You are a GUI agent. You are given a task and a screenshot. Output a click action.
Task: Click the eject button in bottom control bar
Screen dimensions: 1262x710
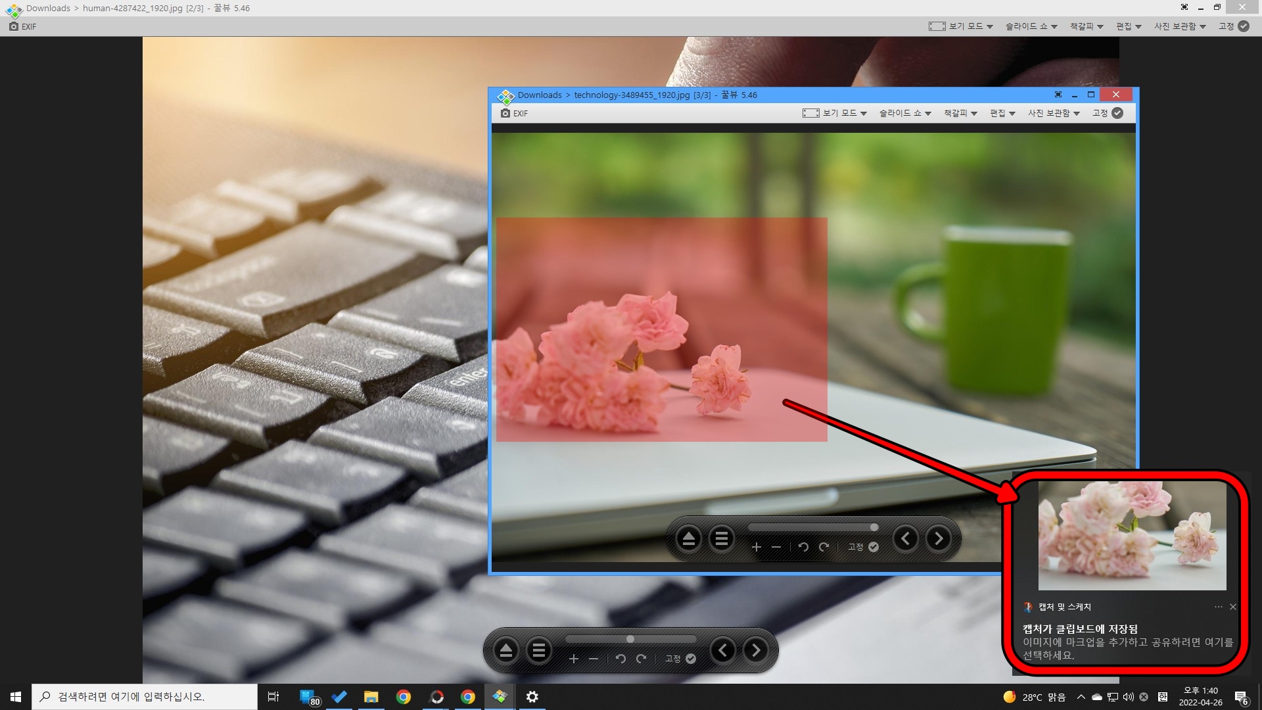(505, 651)
